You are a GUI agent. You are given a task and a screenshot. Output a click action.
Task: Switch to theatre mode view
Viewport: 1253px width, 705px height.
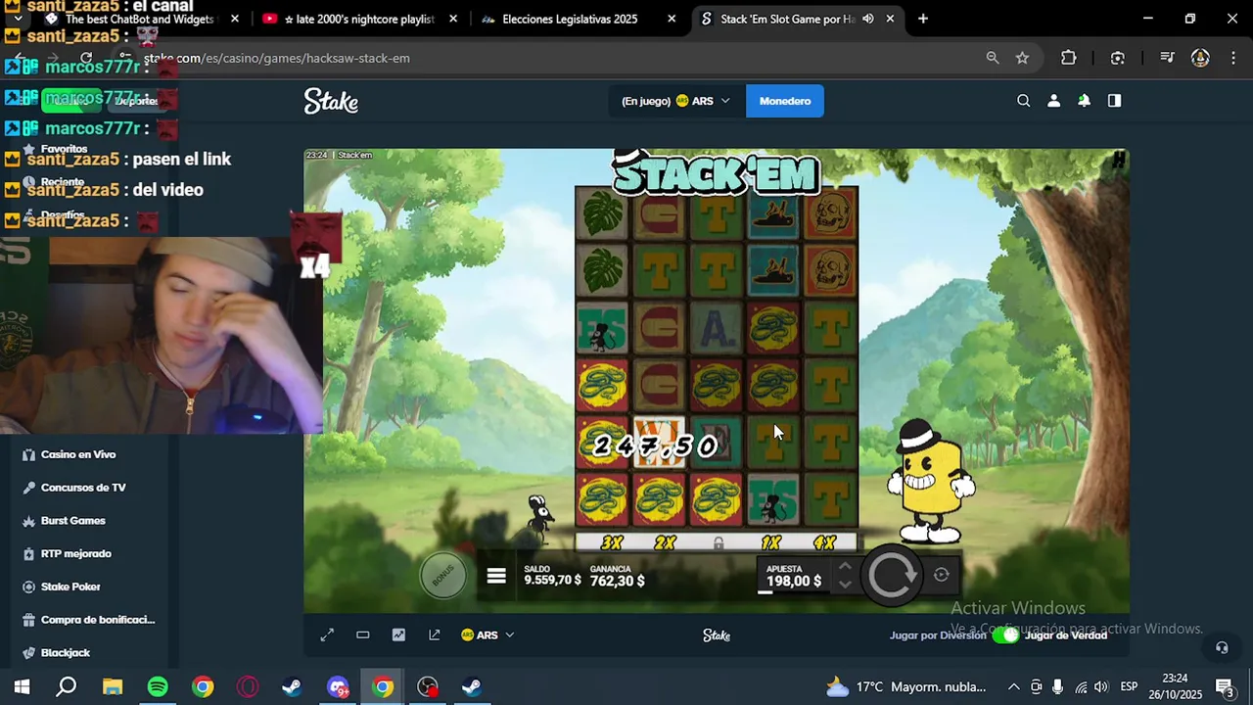pos(363,635)
